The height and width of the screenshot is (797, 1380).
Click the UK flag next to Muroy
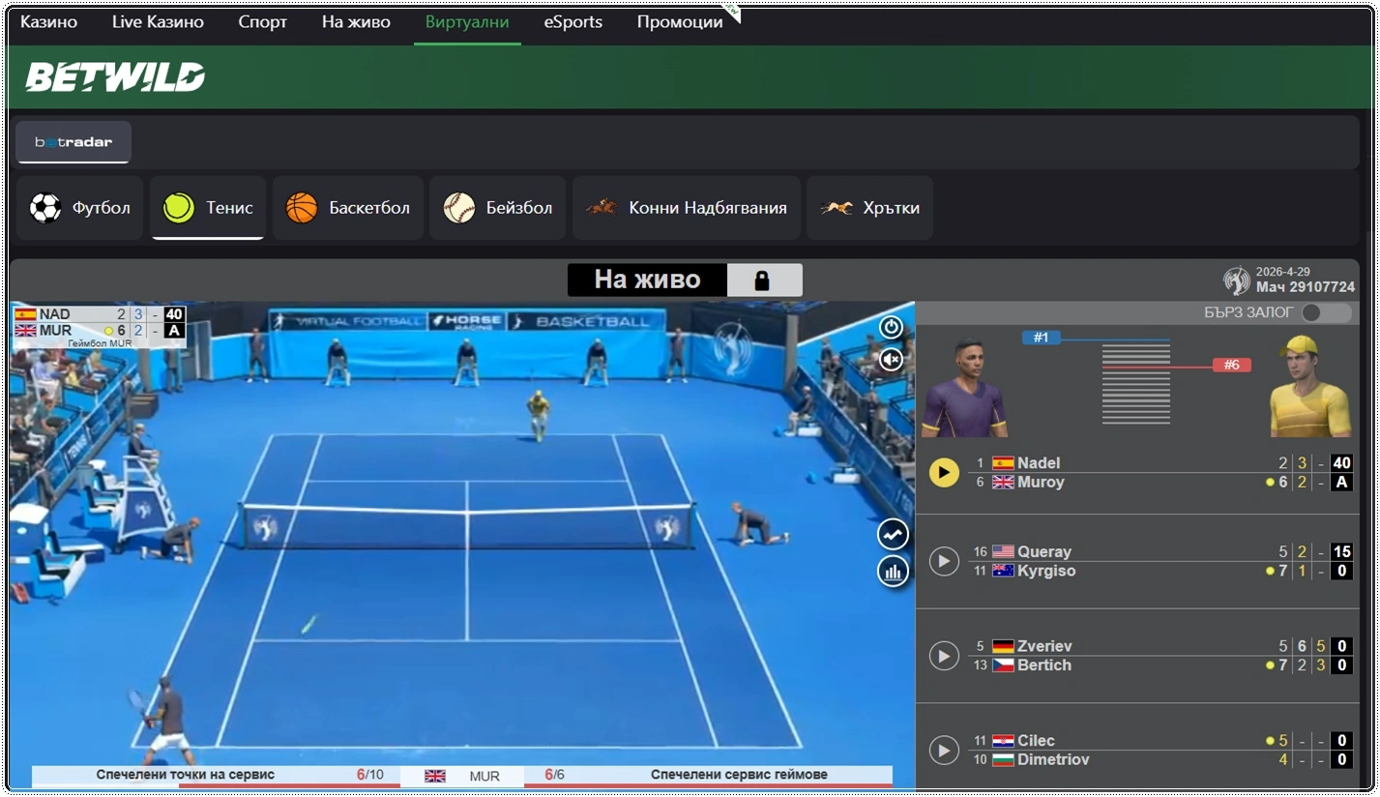click(1003, 482)
